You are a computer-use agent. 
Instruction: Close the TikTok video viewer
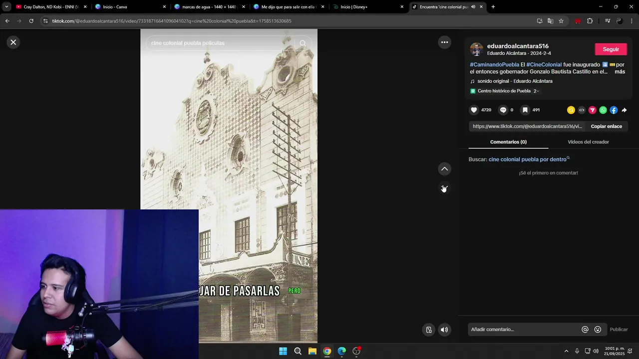click(13, 42)
